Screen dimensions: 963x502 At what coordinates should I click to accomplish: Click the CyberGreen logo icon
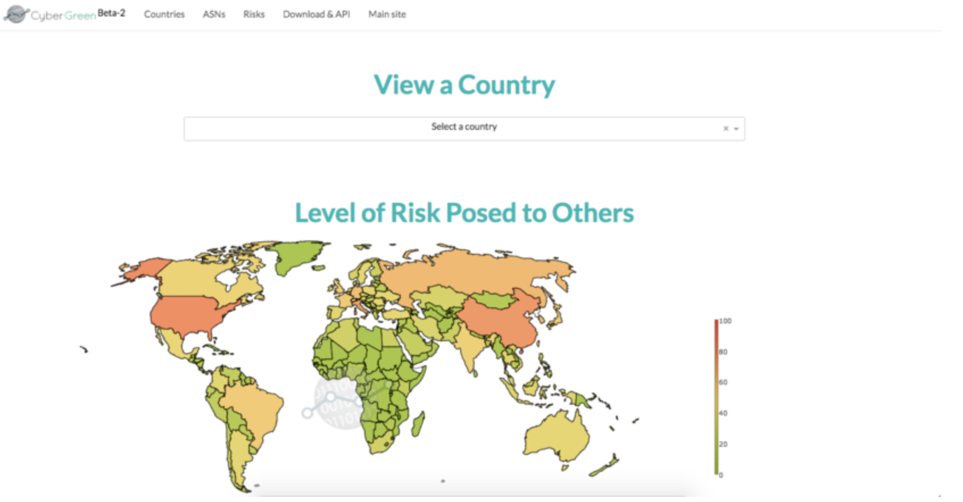(x=16, y=14)
